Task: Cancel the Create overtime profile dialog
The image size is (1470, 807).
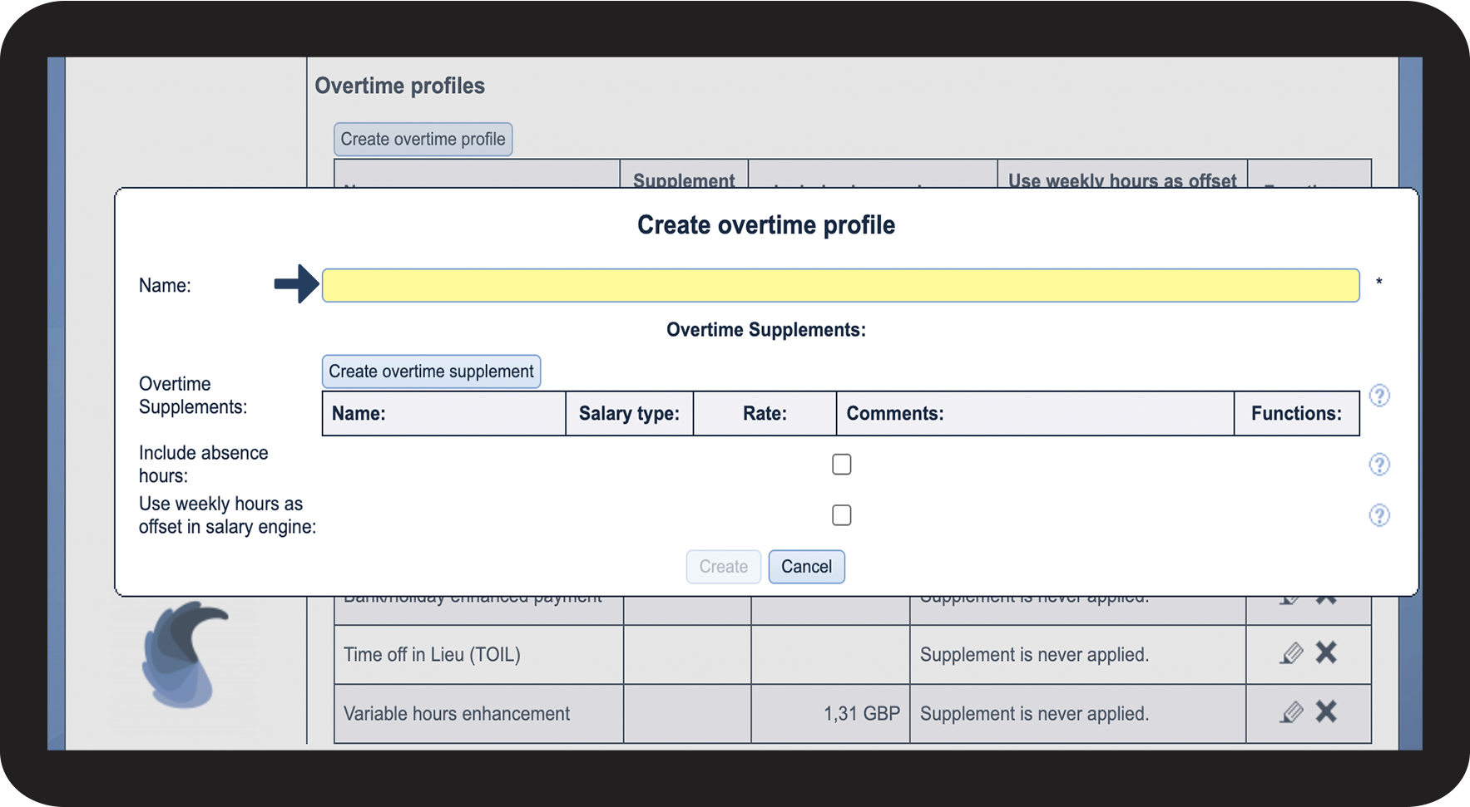Action: click(x=805, y=567)
